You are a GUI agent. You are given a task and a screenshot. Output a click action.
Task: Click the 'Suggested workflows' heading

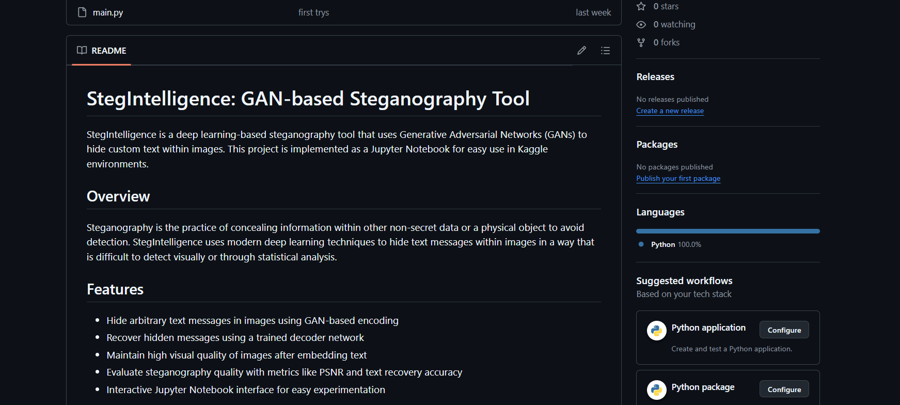[x=684, y=281]
